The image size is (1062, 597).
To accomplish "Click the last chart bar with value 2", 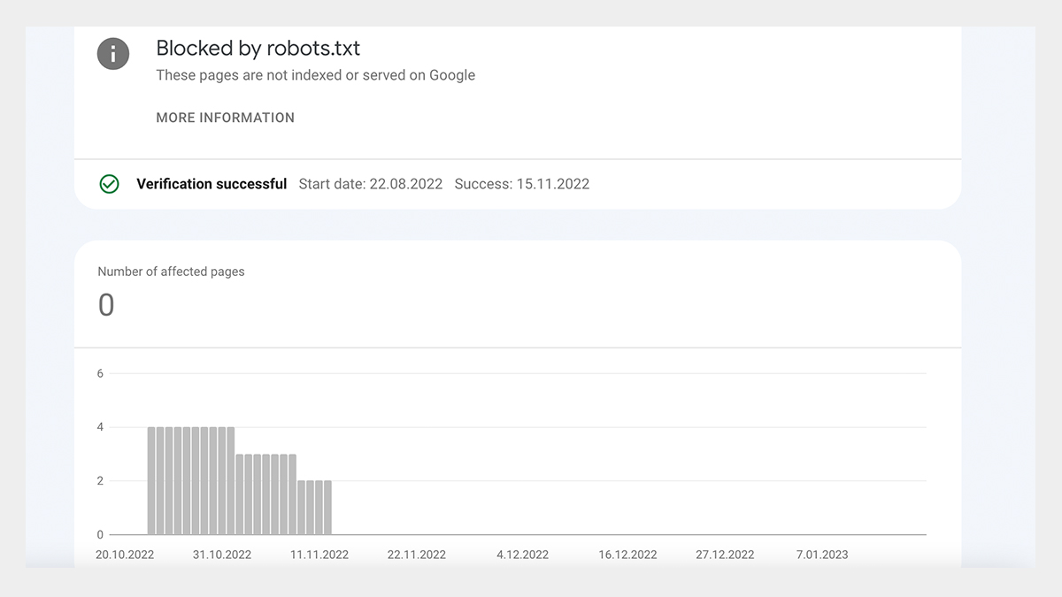I will tap(328, 508).
